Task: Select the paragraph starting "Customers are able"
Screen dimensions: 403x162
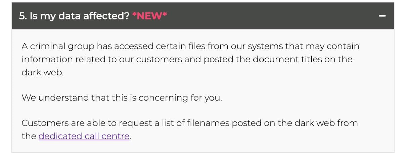Action: (190, 130)
